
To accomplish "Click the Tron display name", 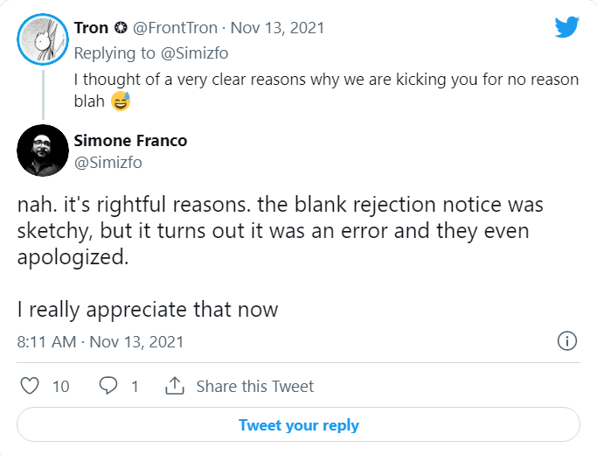I will tap(91, 28).
